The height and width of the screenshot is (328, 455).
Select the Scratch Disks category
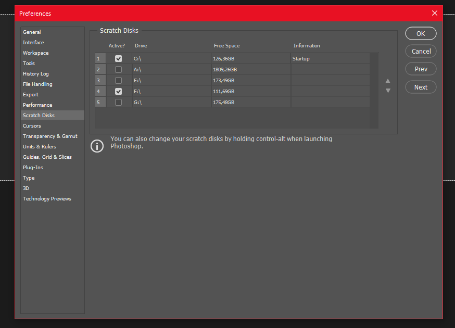click(x=53, y=115)
